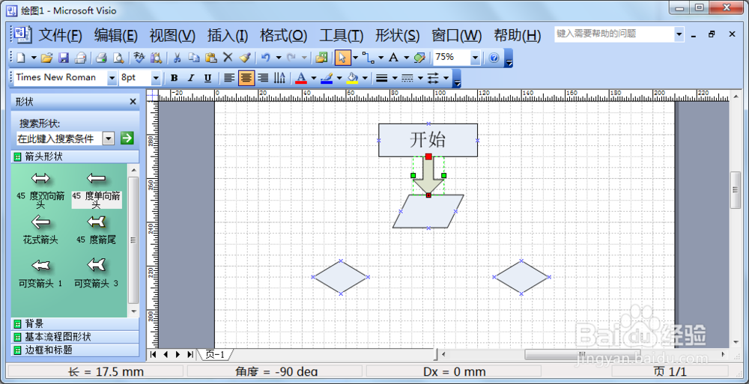The height and width of the screenshot is (384, 749).
Task: Align text to the right
Action: click(x=263, y=78)
